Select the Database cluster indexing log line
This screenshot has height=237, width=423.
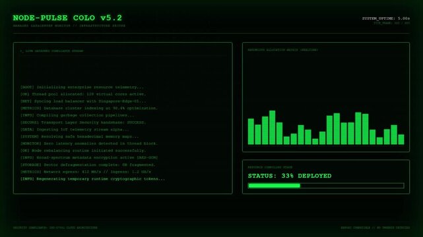[89, 108]
